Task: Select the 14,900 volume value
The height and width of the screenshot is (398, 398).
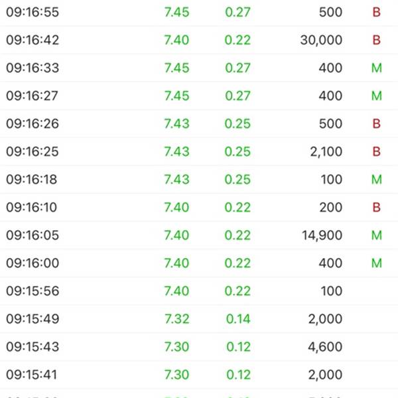Action: (x=322, y=235)
